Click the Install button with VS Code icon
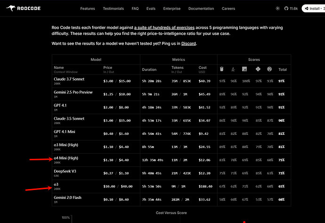The height and width of the screenshot is (223, 325). coord(314,8)
